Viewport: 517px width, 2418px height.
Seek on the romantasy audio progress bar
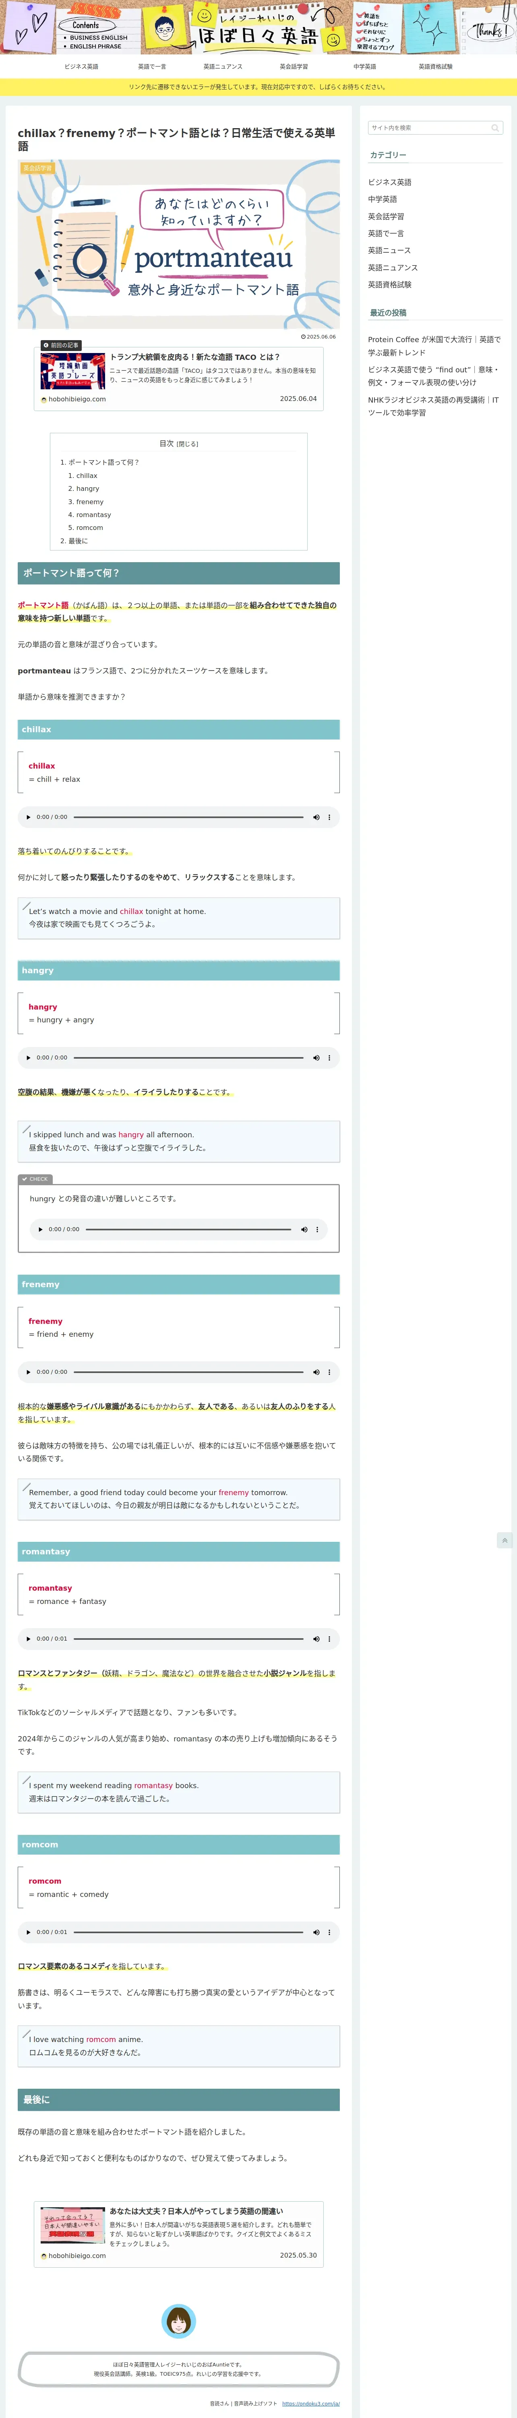coord(188,1639)
